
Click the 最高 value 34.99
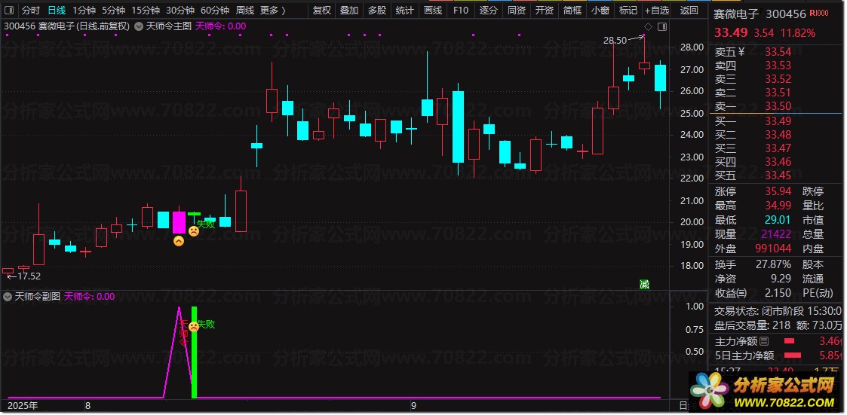(778, 206)
